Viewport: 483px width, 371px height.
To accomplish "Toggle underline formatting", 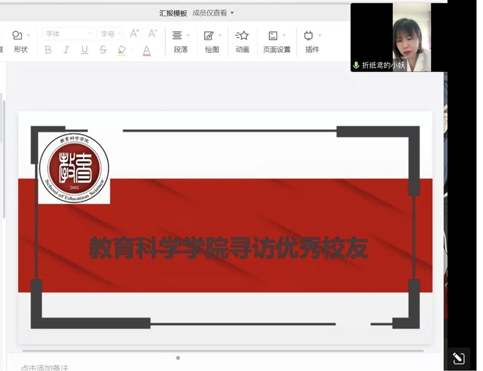I will coord(84,50).
